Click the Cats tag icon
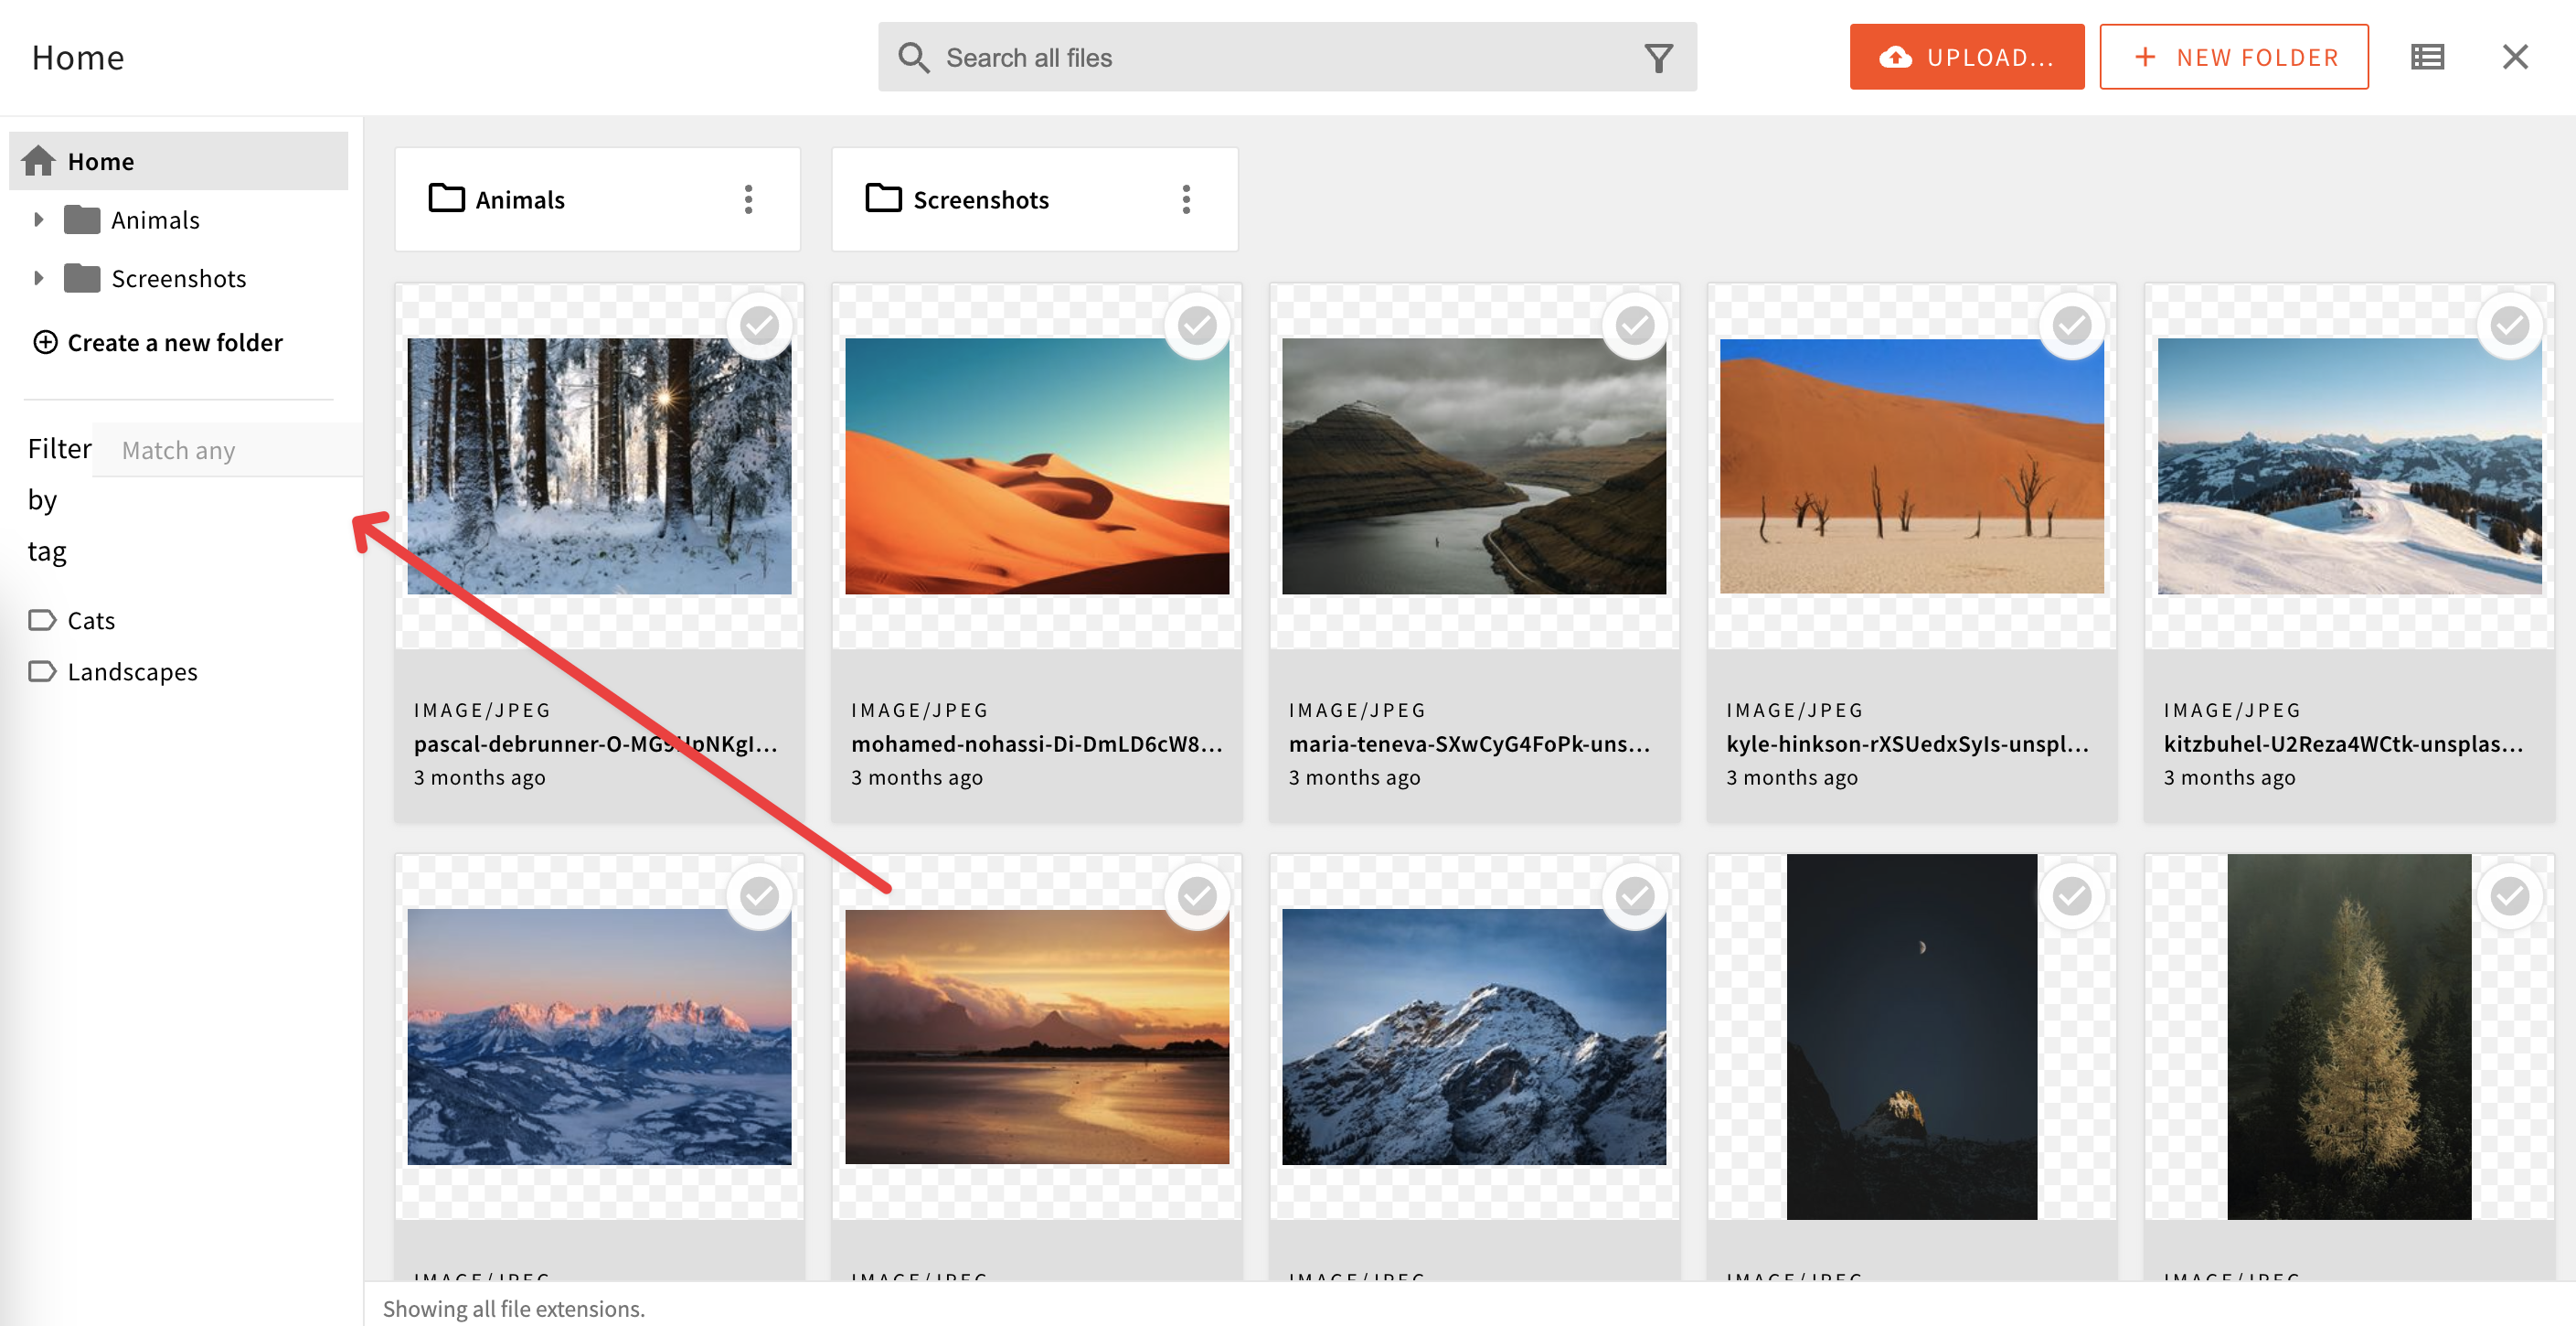The image size is (2576, 1326). [42, 619]
